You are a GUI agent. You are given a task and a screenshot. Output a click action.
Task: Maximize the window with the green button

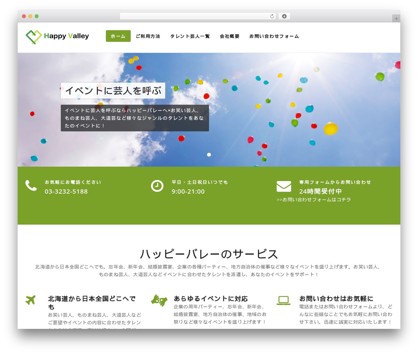(37, 16)
